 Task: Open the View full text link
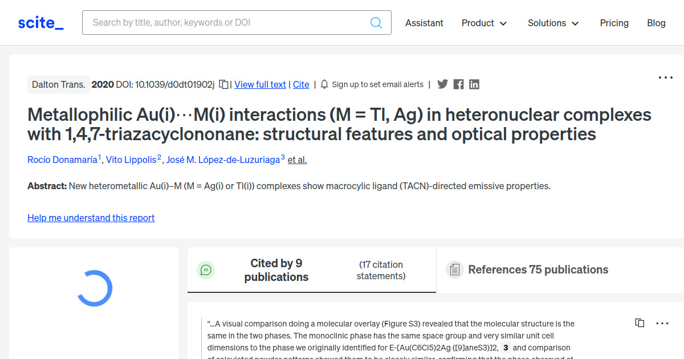pyautogui.click(x=260, y=84)
